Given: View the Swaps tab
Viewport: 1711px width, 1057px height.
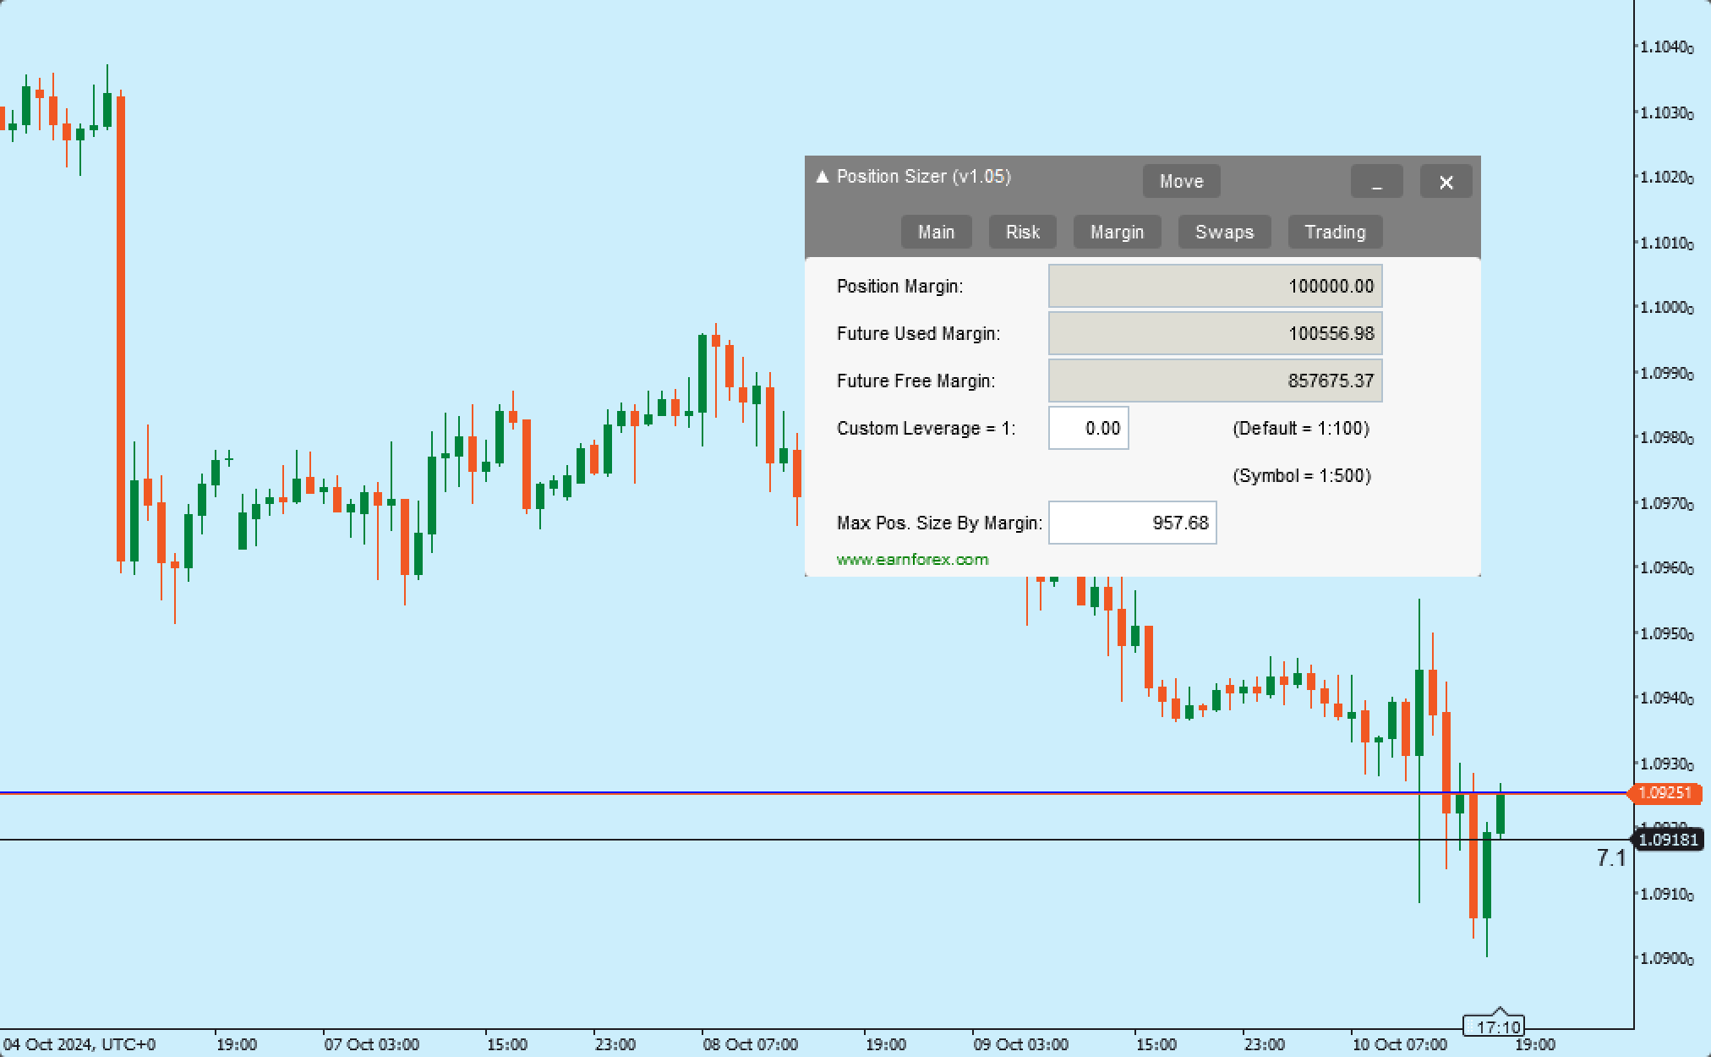Looking at the screenshot, I should tap(1224, 232).
